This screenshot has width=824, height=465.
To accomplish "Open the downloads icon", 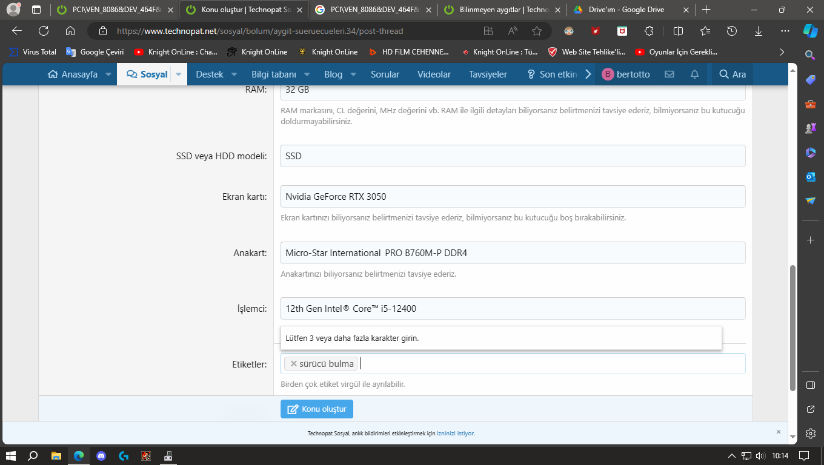I will [x=759, y=31].
